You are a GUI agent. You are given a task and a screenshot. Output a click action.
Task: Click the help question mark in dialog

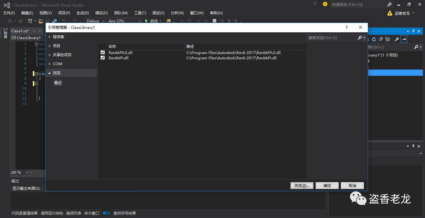(347, 27)
